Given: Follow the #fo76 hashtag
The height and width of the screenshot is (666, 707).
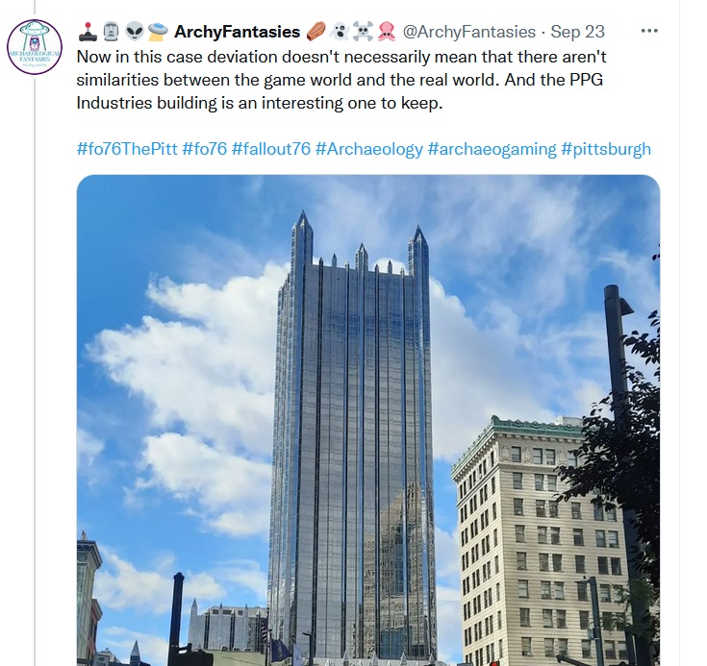Looking at the screenshot, I should 205,149.
